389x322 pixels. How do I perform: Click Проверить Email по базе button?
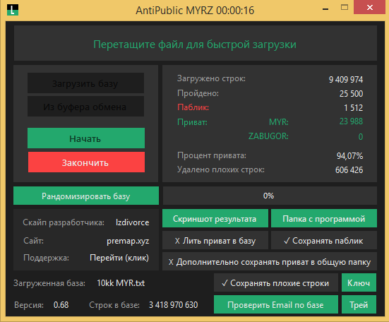[x=276, y=304]
